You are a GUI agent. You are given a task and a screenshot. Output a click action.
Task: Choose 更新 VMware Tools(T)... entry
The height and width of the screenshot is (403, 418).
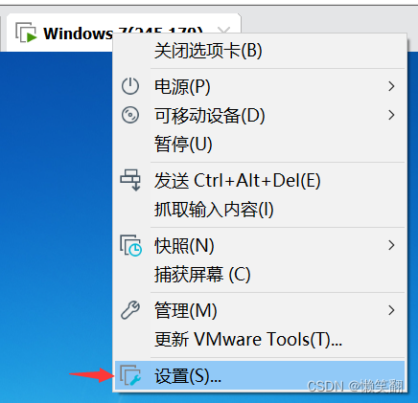tap(260, 339)
